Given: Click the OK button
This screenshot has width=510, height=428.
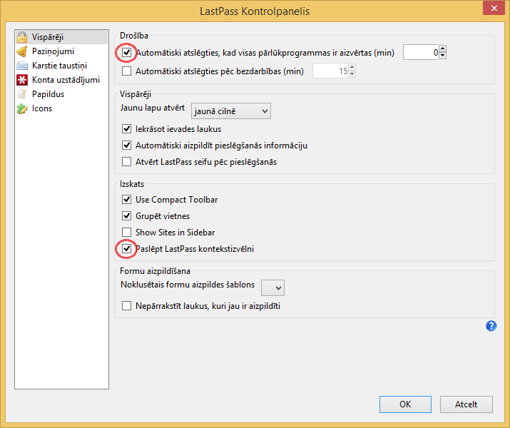Looking at the screenshot, I should click(x=405, y=404).
